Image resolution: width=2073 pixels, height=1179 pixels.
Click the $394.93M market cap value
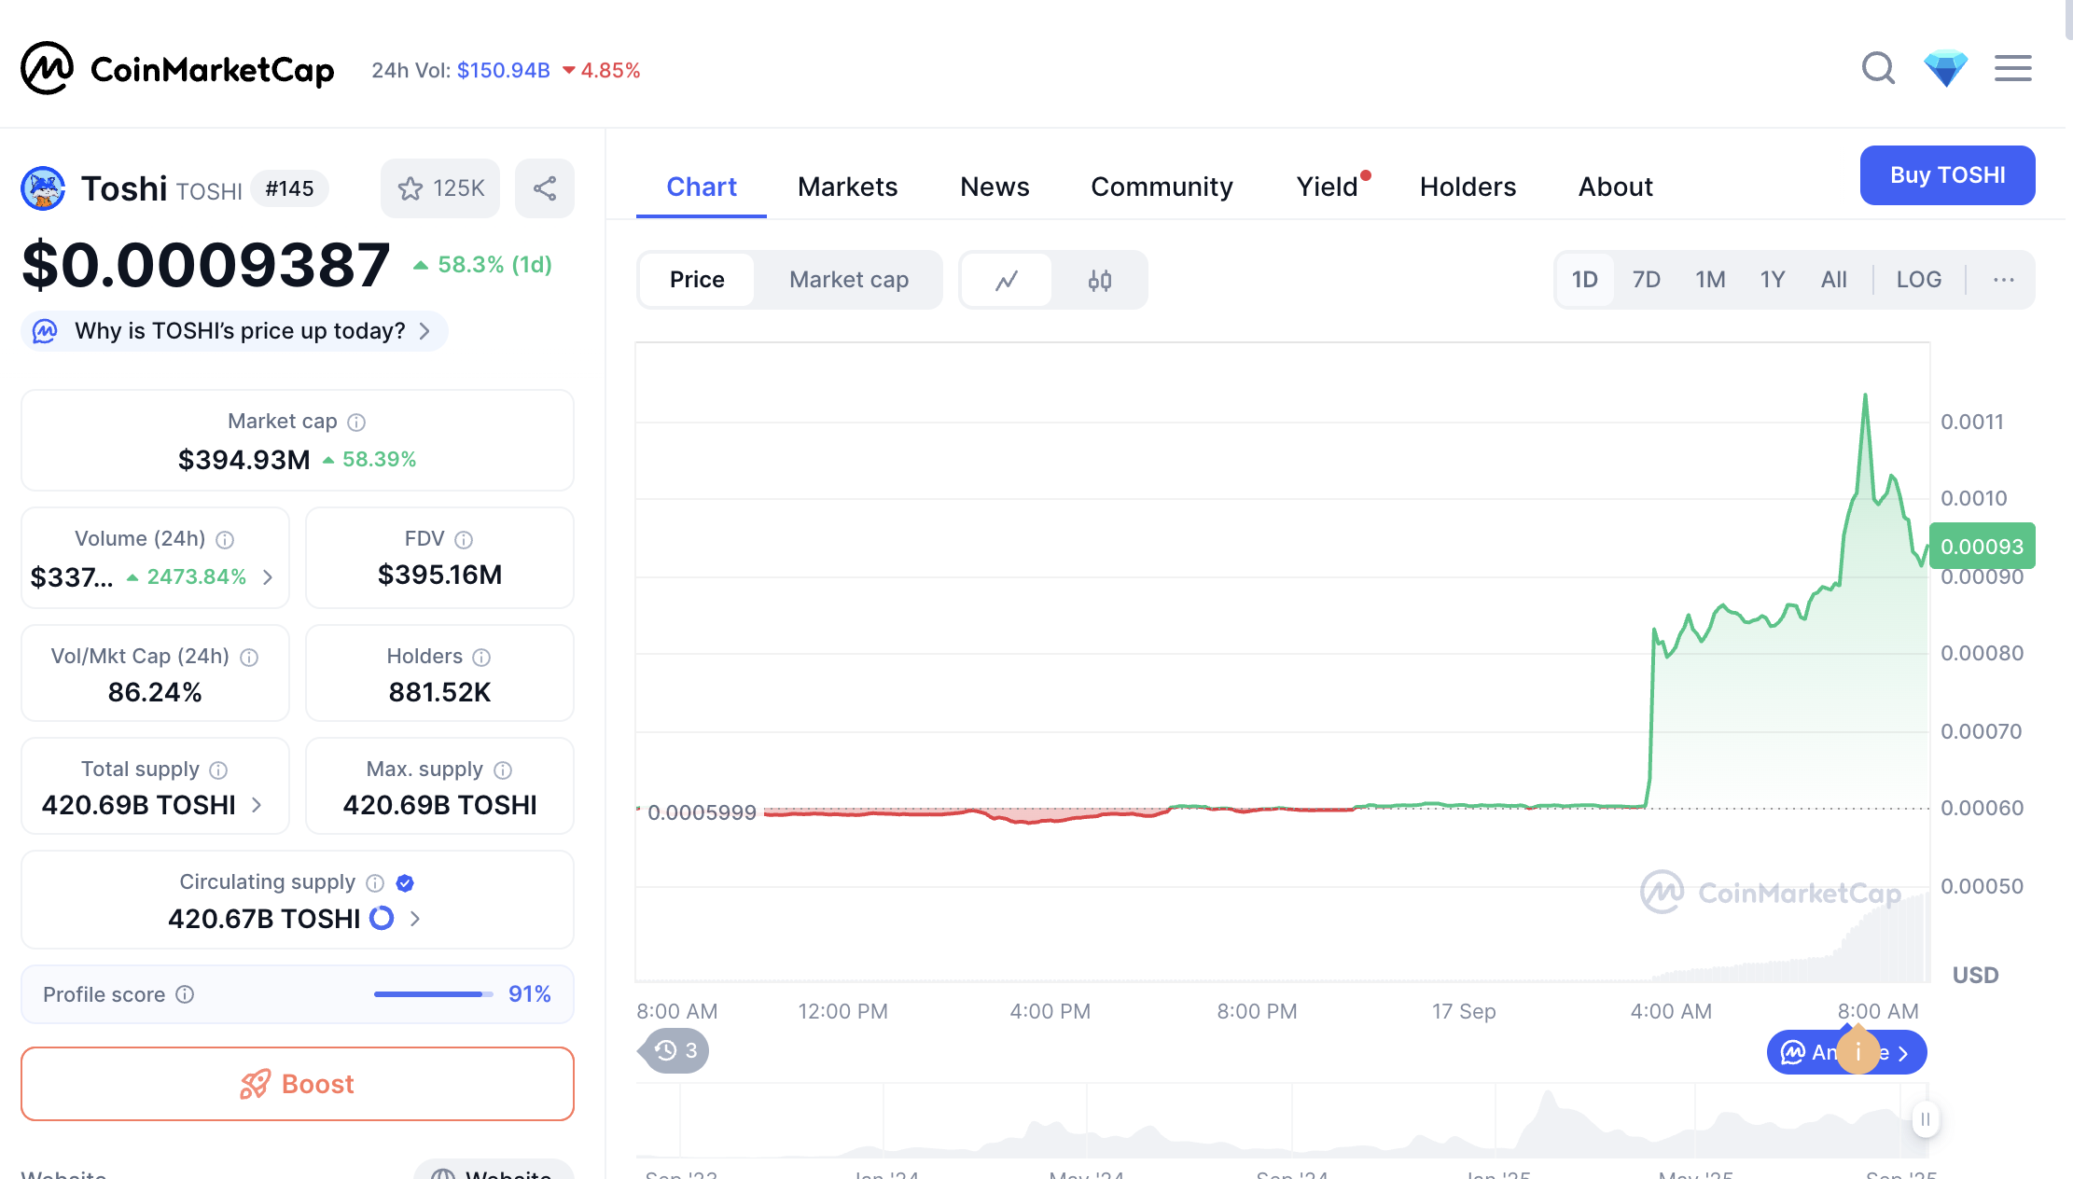pos(243,460)
